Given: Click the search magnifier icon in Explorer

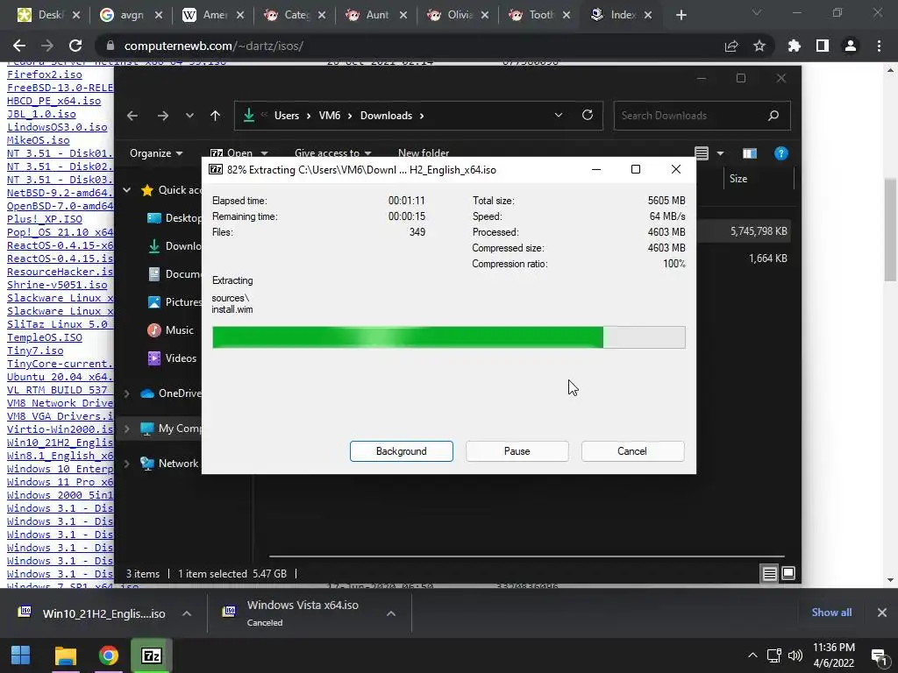Looking at the screenshot, I should pyautogui.click(x=773, y=116).
